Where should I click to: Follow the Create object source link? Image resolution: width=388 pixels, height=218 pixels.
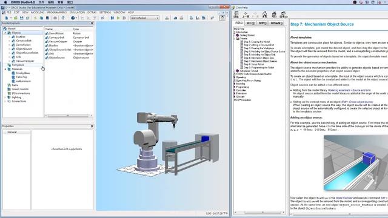point(357,102)
